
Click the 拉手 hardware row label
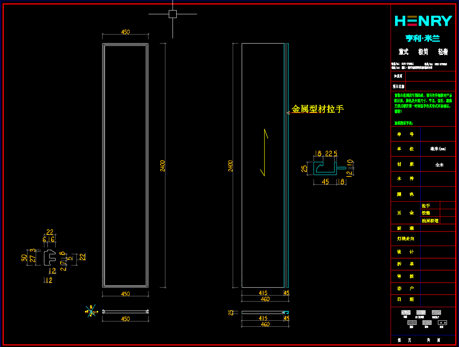[x=426, y=205]
